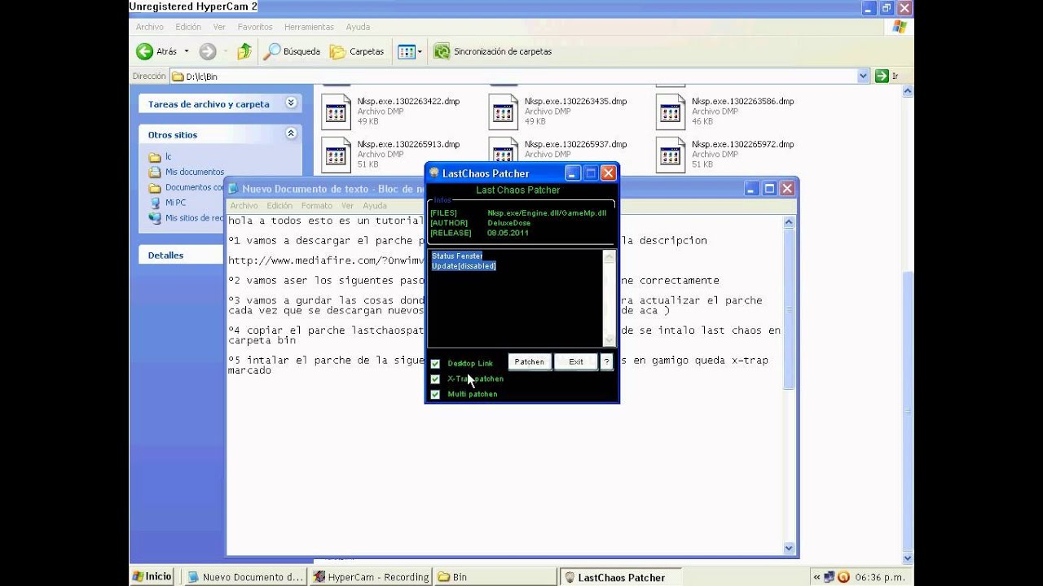The image size is (1043, 586).
Task: Click the Ir go button
Action: [x=887, y=76]
